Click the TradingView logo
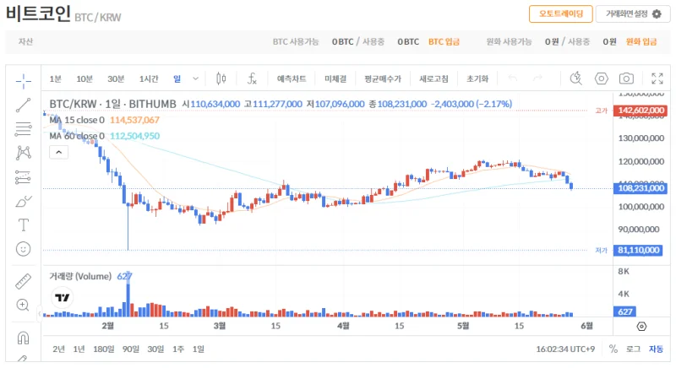Image resolution: width=676 pixels, height=368 pixels. click(63, 297)
